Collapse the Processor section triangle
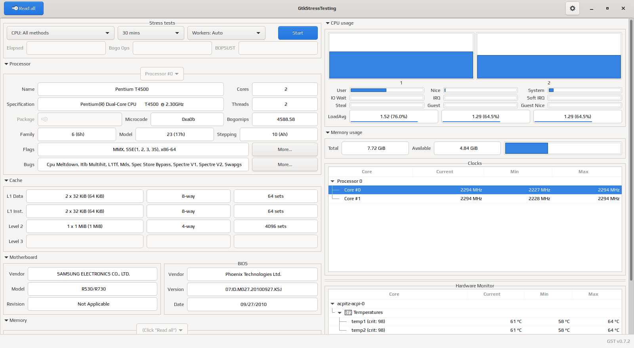 coord(6,64)
